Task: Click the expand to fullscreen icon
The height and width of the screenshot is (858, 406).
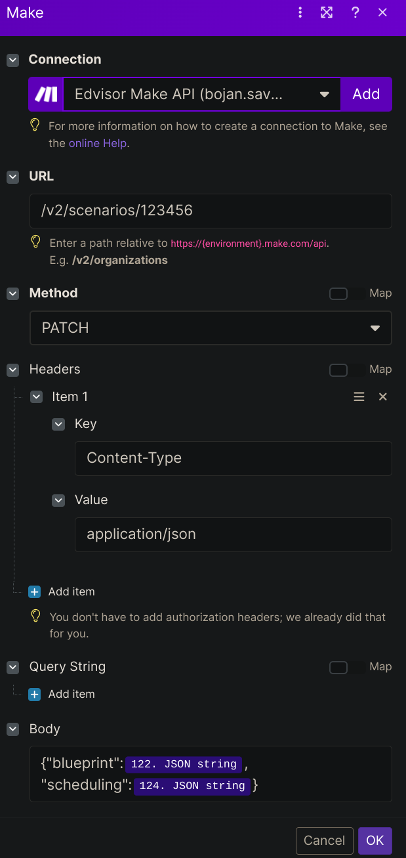Action: pyautogui.click(x=327, y=12)
